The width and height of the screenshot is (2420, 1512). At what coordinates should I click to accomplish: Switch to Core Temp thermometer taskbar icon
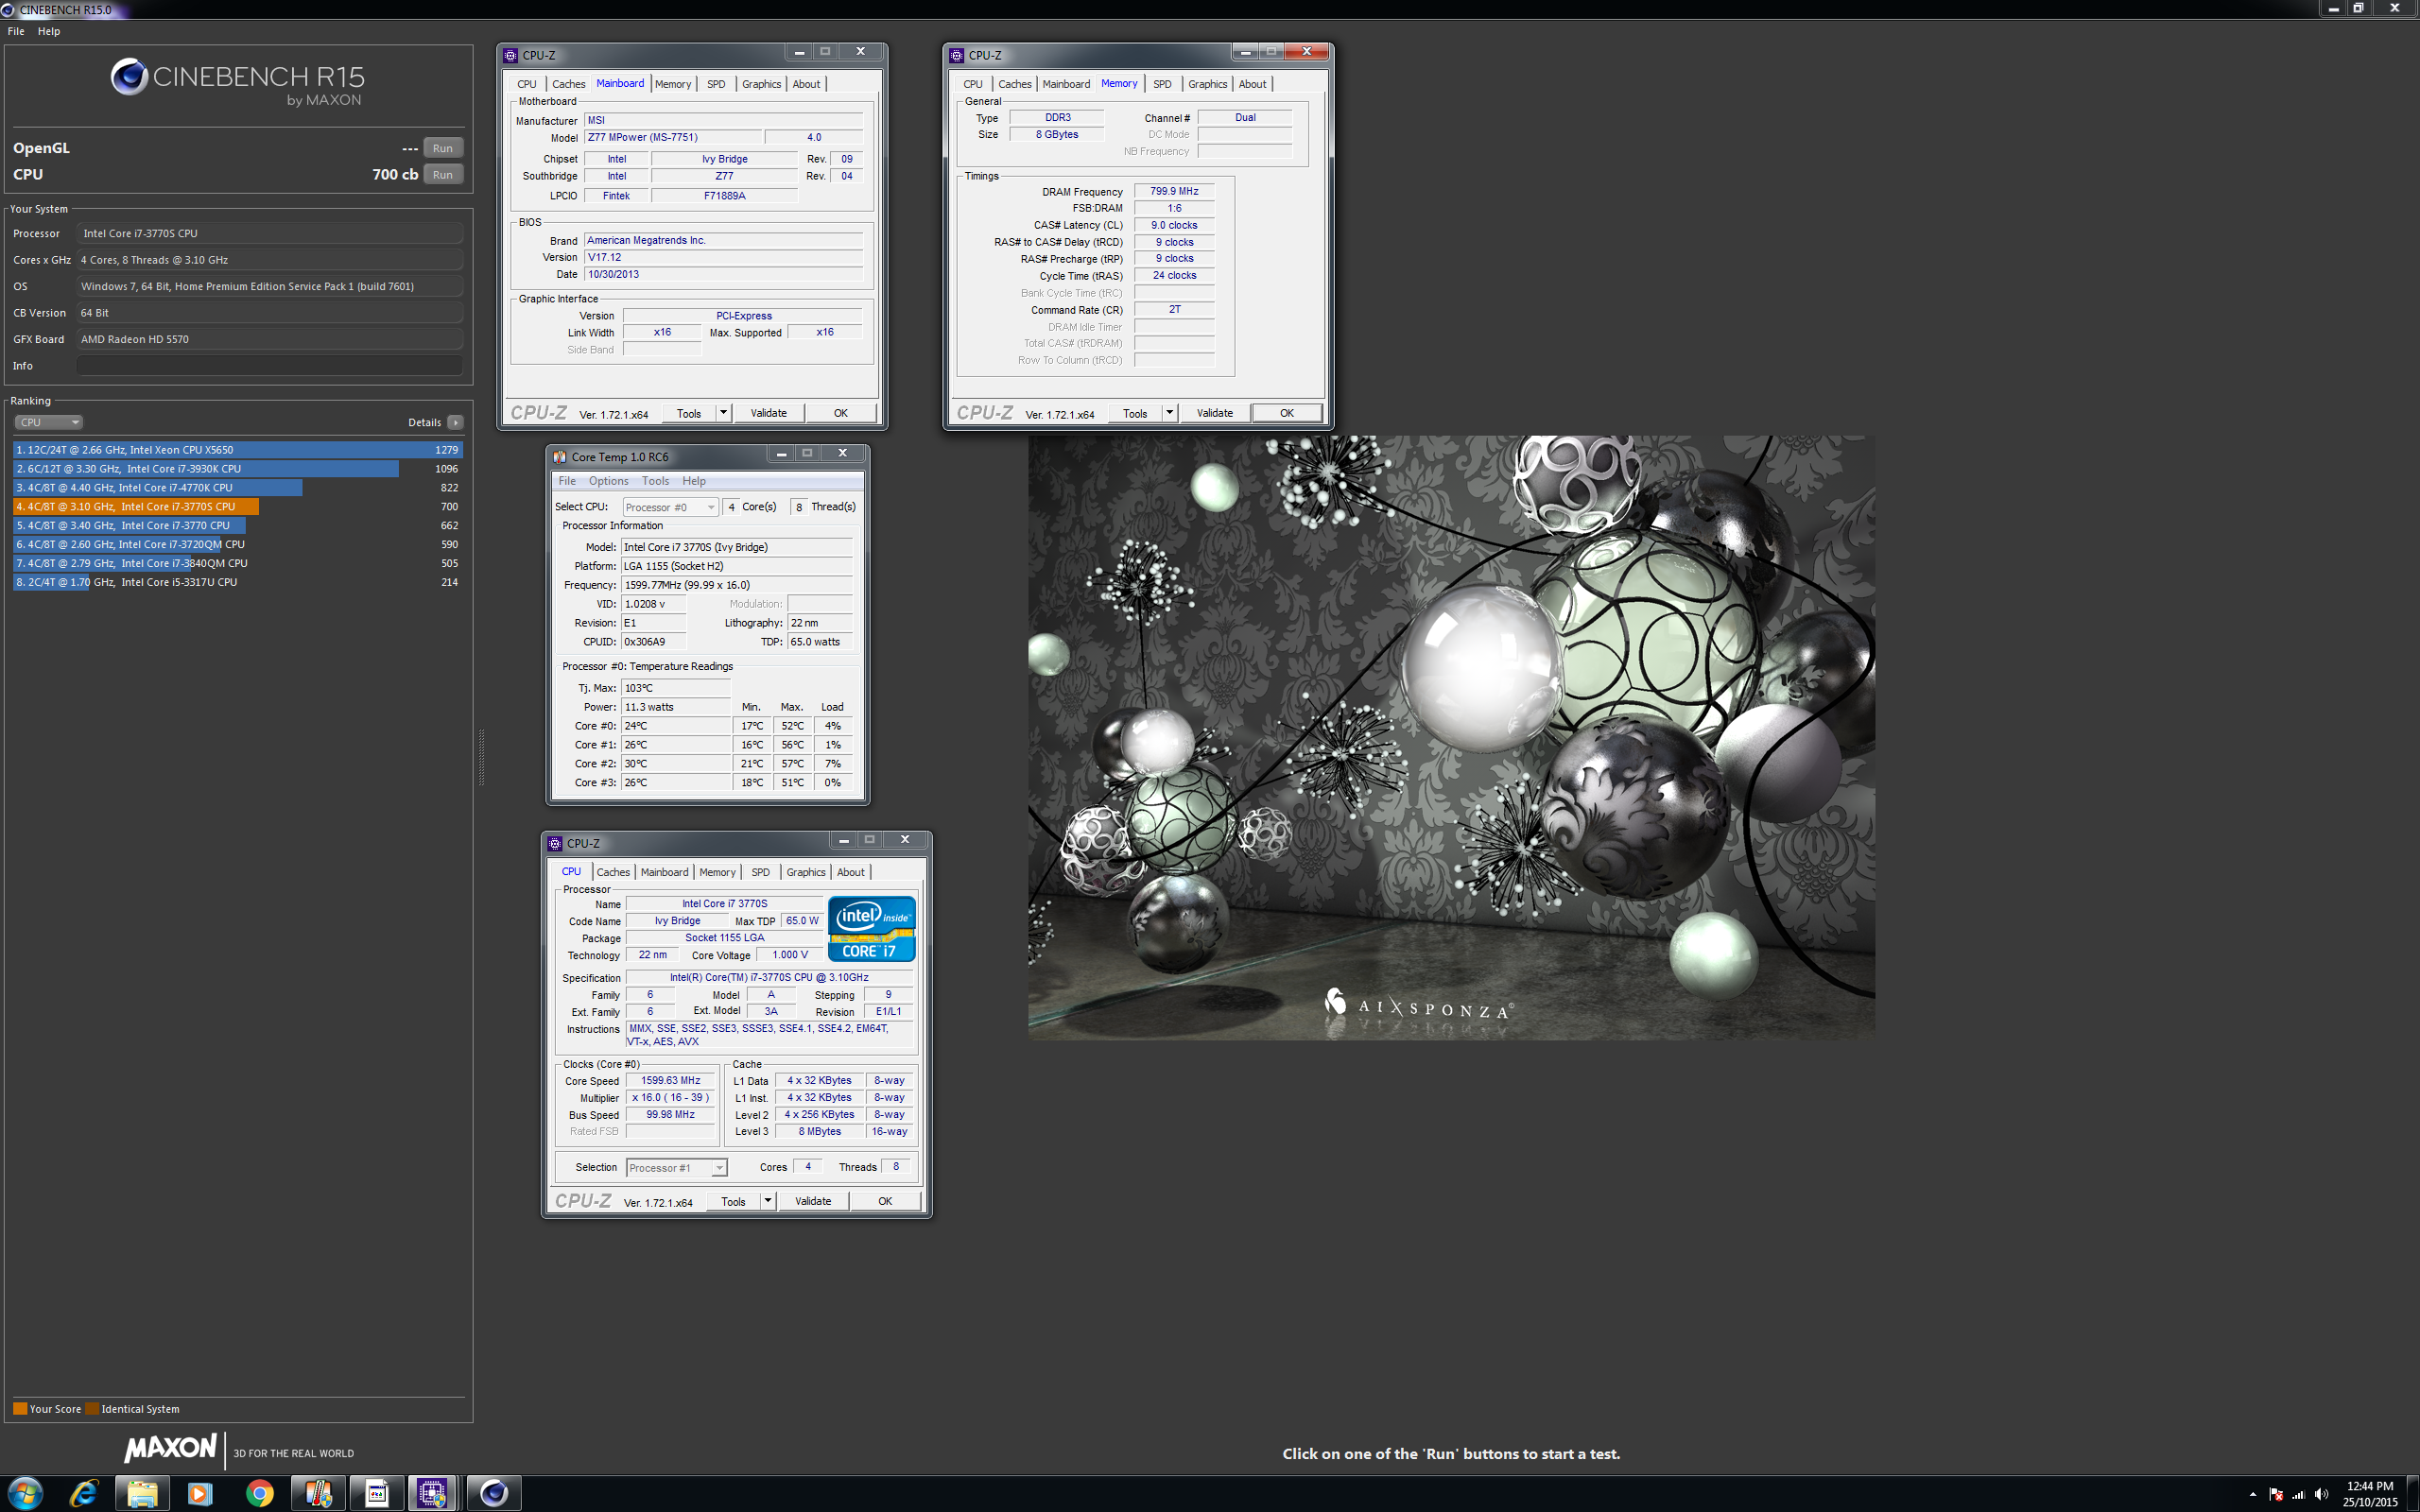click(318, 1493)
